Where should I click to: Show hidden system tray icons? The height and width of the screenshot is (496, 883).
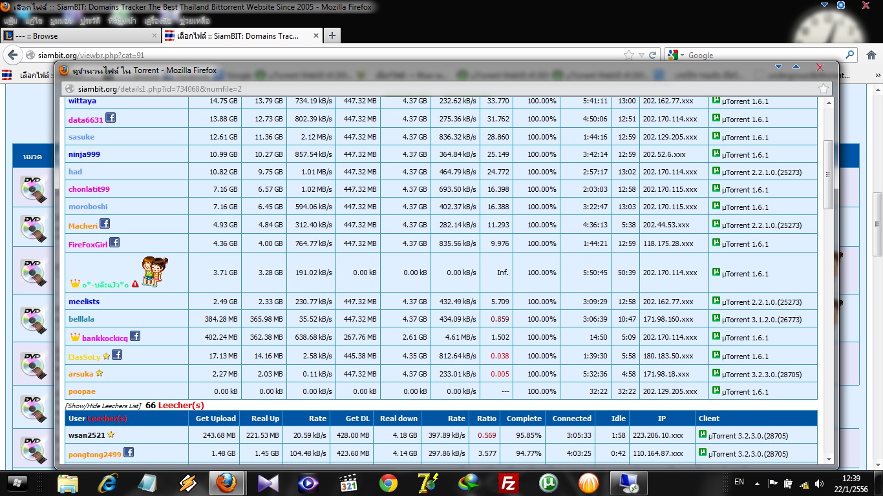point(758,483)
